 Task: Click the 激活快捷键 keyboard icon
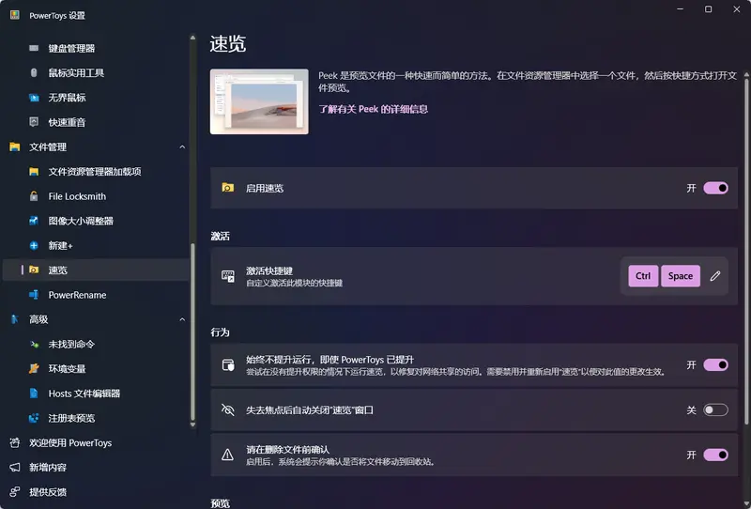[x=228, y=276]
